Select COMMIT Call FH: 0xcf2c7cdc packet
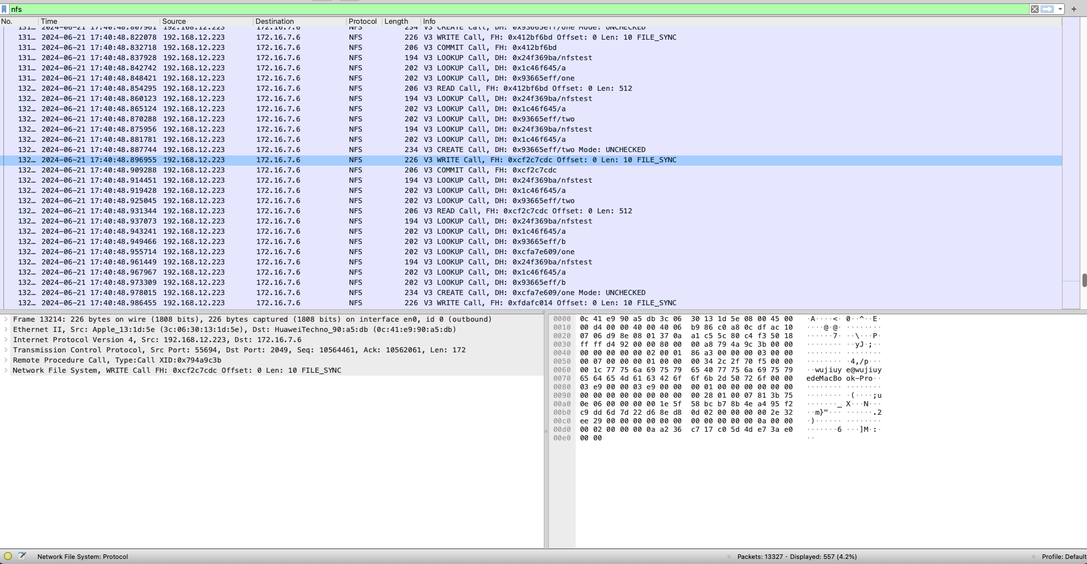Image resolution: width=1087 pixels, height=564 pixels. [531, 170]
